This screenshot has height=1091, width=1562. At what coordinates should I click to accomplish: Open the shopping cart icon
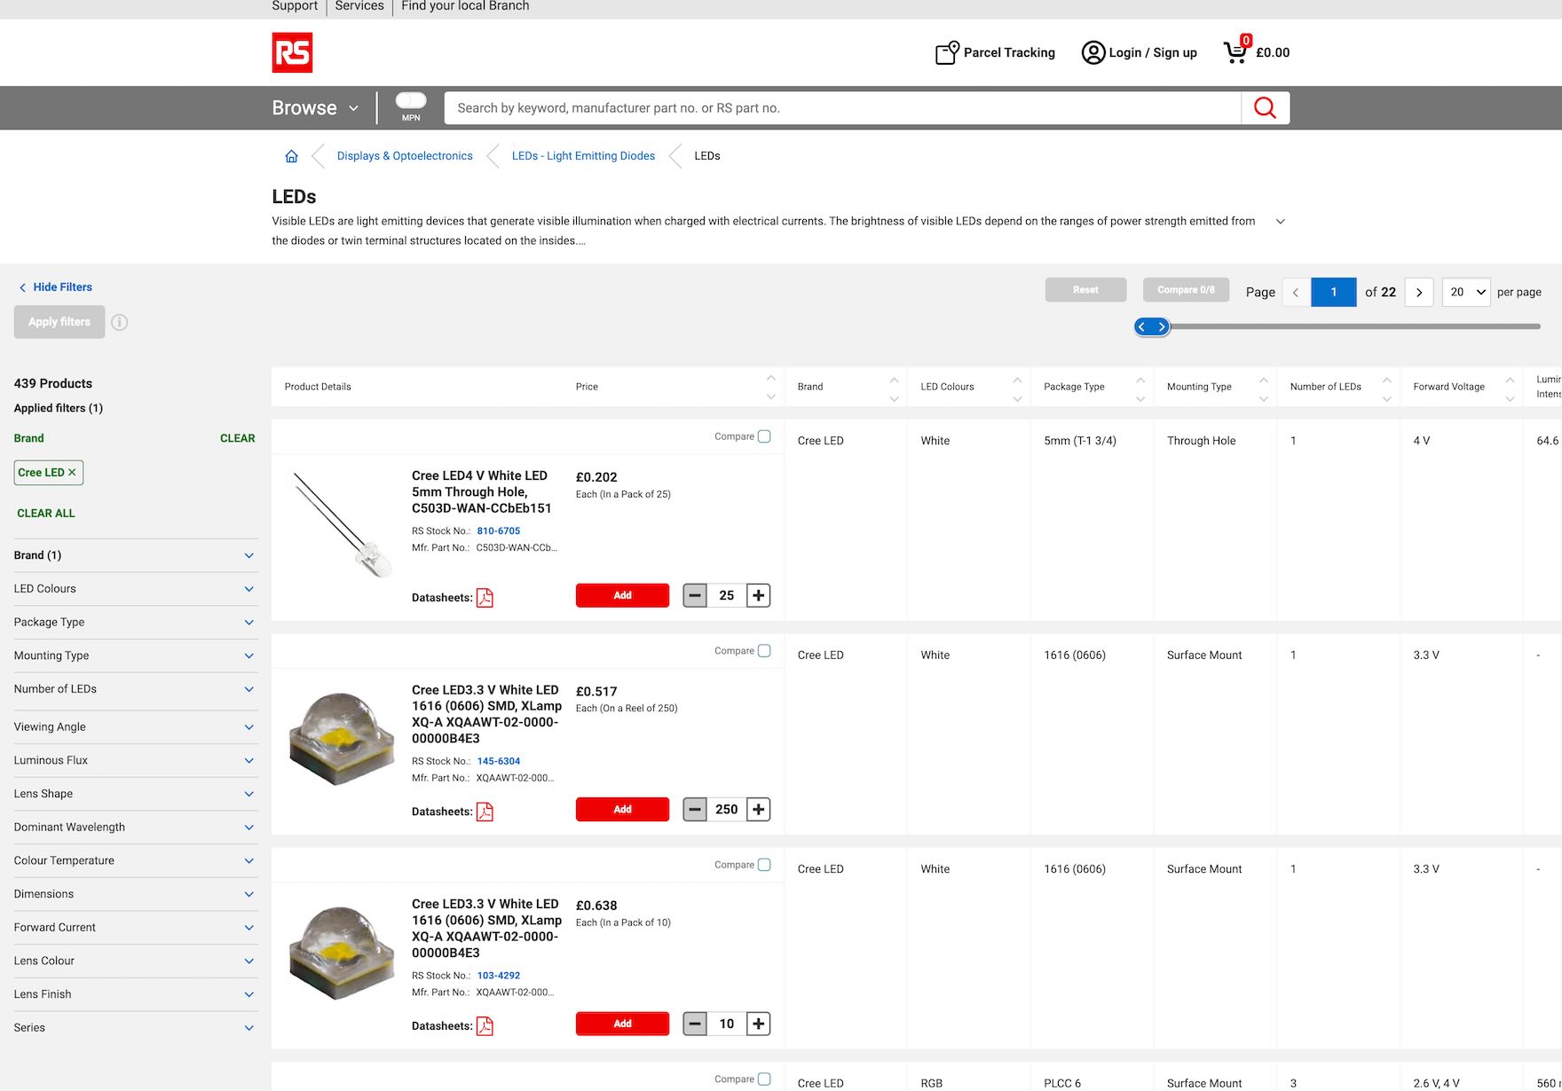[1235, 52]
